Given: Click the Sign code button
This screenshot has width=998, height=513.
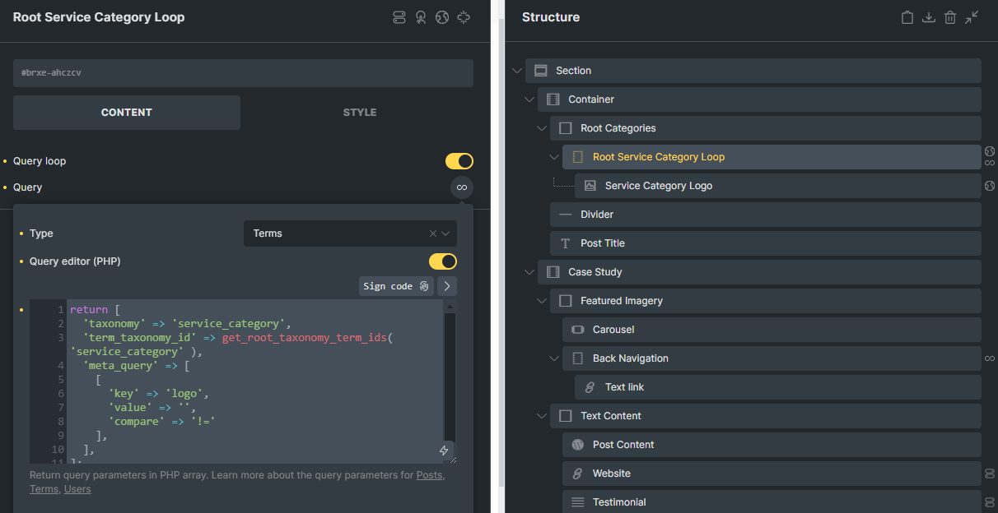Looking at the screenshot, I should pos(397,286).
